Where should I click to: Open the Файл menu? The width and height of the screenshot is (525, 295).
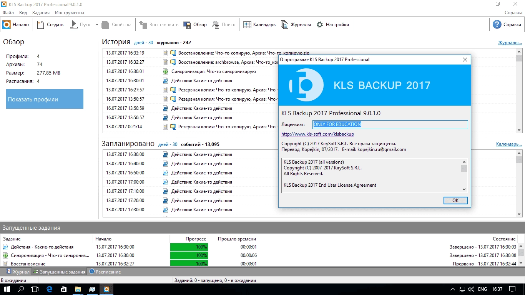8,13
